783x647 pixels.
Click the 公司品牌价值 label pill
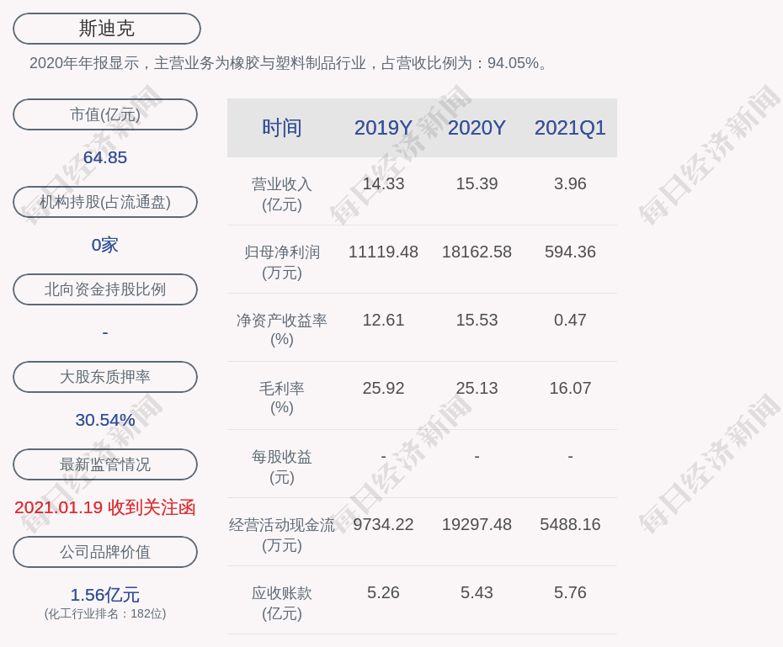click(x=105, y=552)
